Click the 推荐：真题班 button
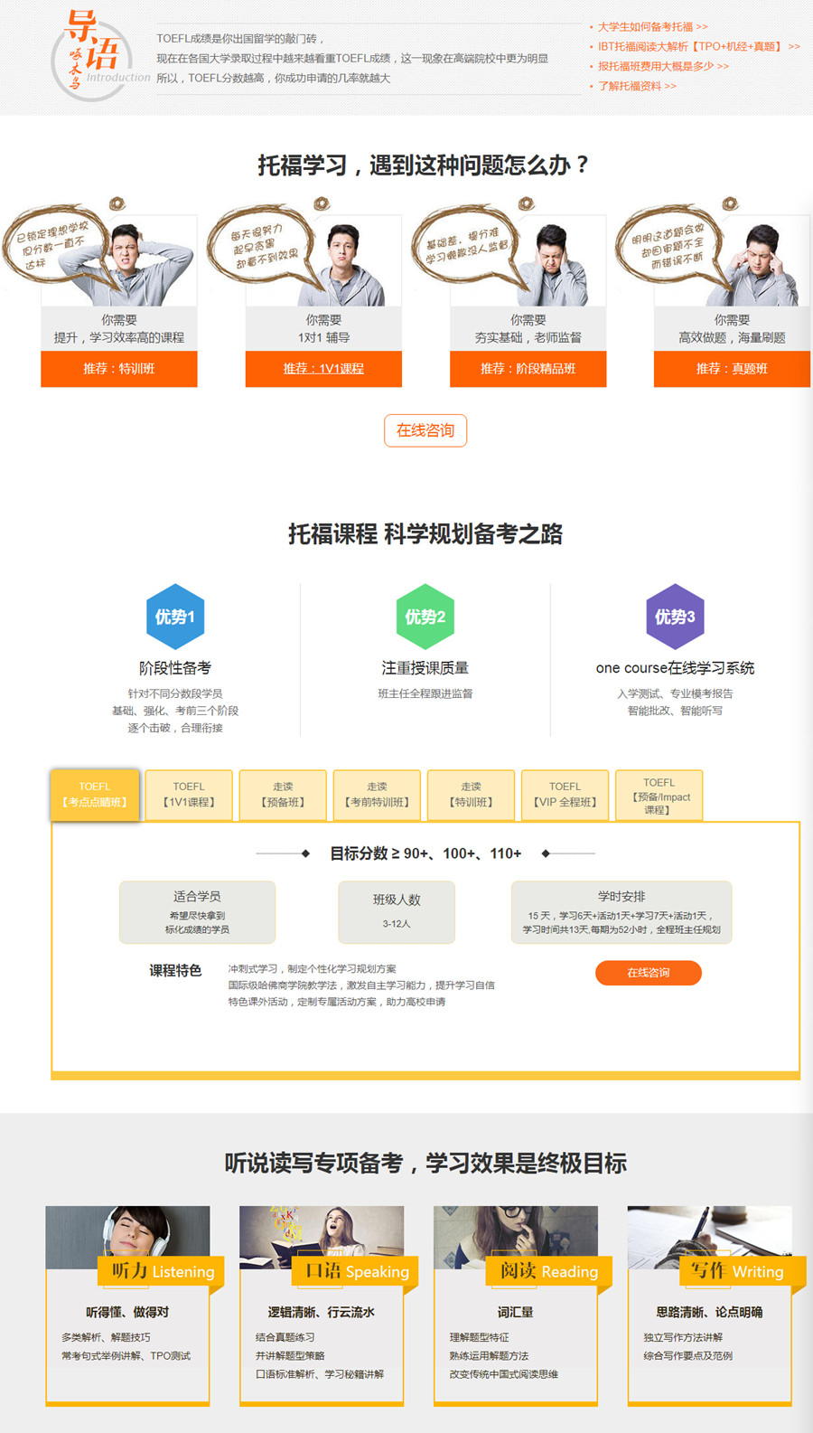 732,369
